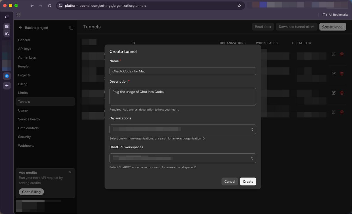View the Usage page

click(45, 110)
